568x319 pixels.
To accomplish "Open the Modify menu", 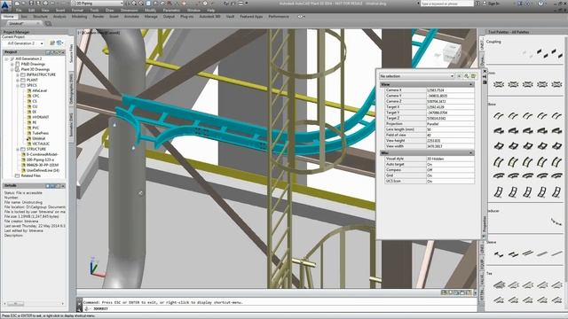I will (x=150, y=11).
